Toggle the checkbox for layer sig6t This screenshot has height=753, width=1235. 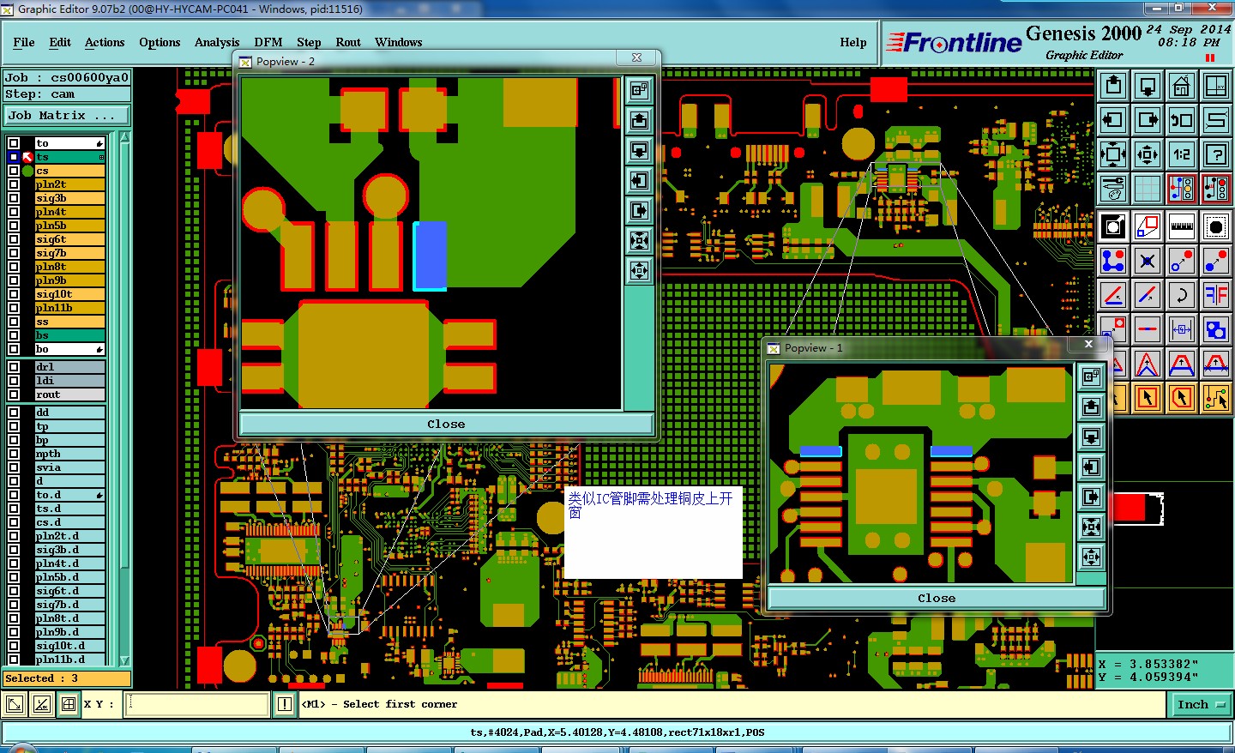14,239
